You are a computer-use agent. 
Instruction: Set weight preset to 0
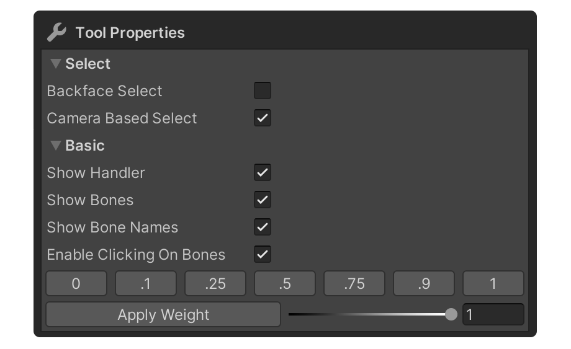(x=76, y=284)
